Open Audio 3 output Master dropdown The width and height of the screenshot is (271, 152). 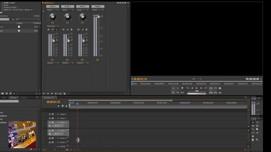(83, 63)
